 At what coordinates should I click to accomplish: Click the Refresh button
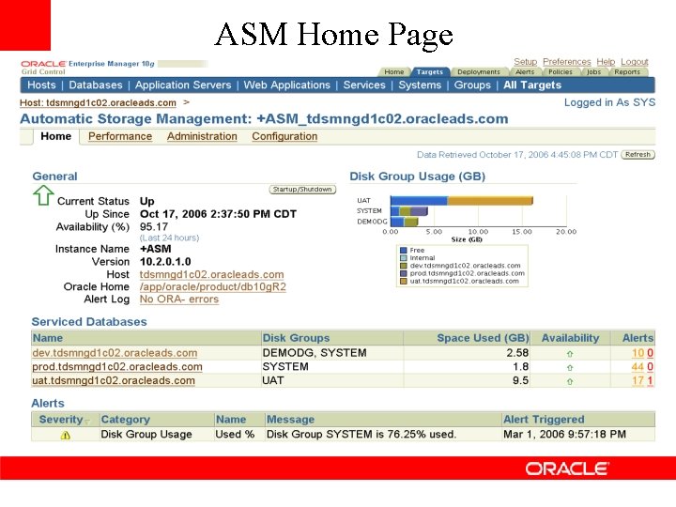coord(638,154)
